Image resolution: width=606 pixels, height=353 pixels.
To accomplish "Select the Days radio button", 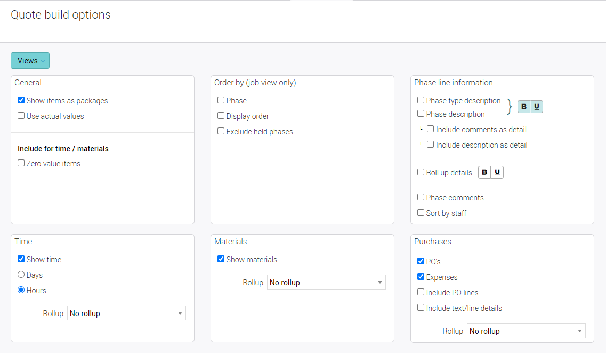I will coord(21,275).
